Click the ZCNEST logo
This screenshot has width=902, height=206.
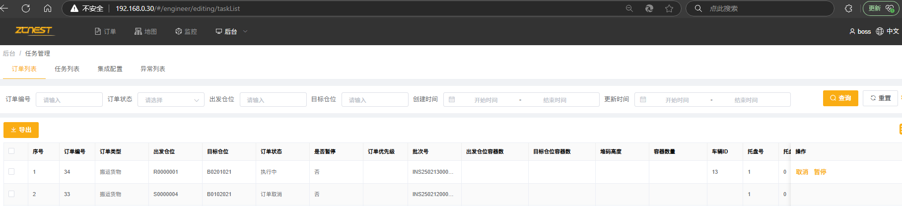coord(34,31)
